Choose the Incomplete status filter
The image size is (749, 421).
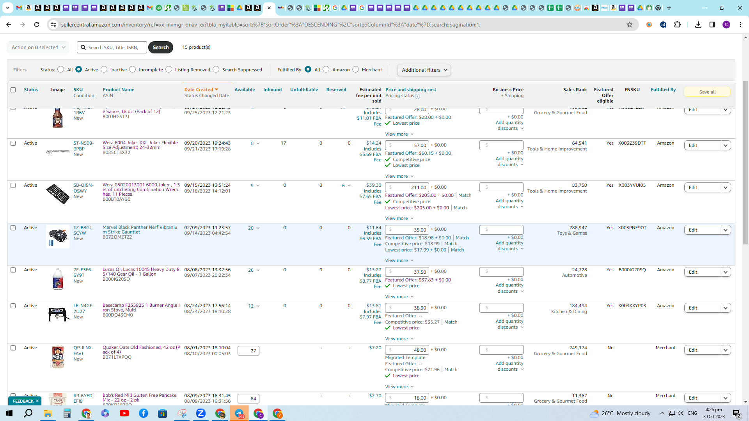click(133, 69)
